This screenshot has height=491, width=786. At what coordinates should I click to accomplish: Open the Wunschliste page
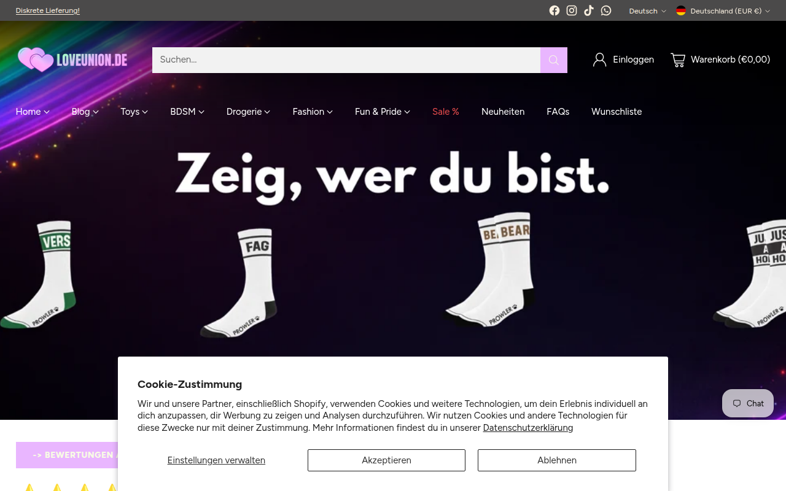pos(617,112)
